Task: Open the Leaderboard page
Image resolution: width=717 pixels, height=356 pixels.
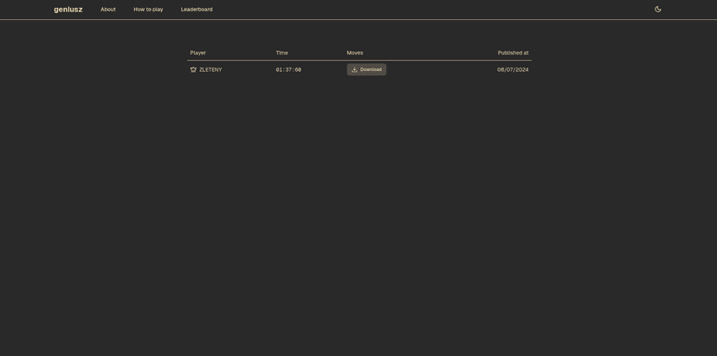Action: [197, 10]
